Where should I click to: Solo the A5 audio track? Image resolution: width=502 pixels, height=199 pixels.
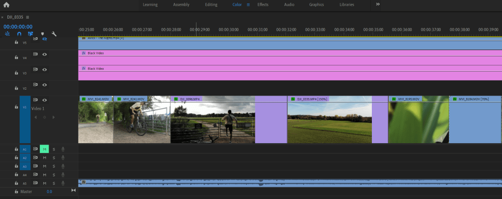(54, 183)
